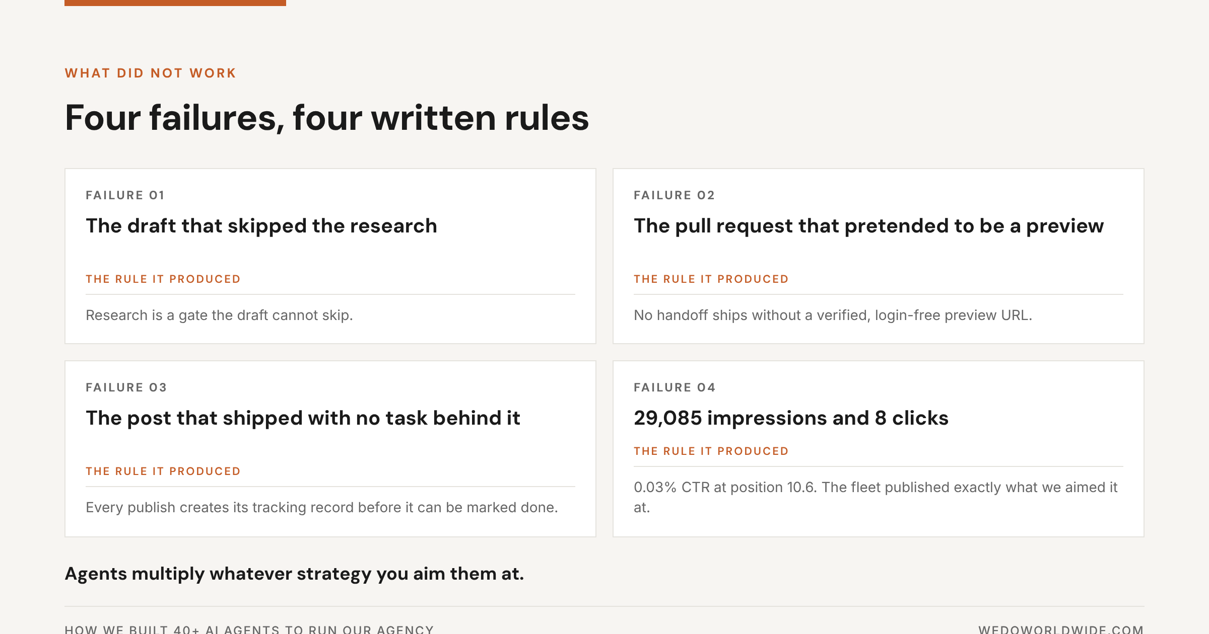Viewport: 1209px width, 634px height.
Task: Click the 'FAILURE 03' label
Action: [x=126, y=387]
